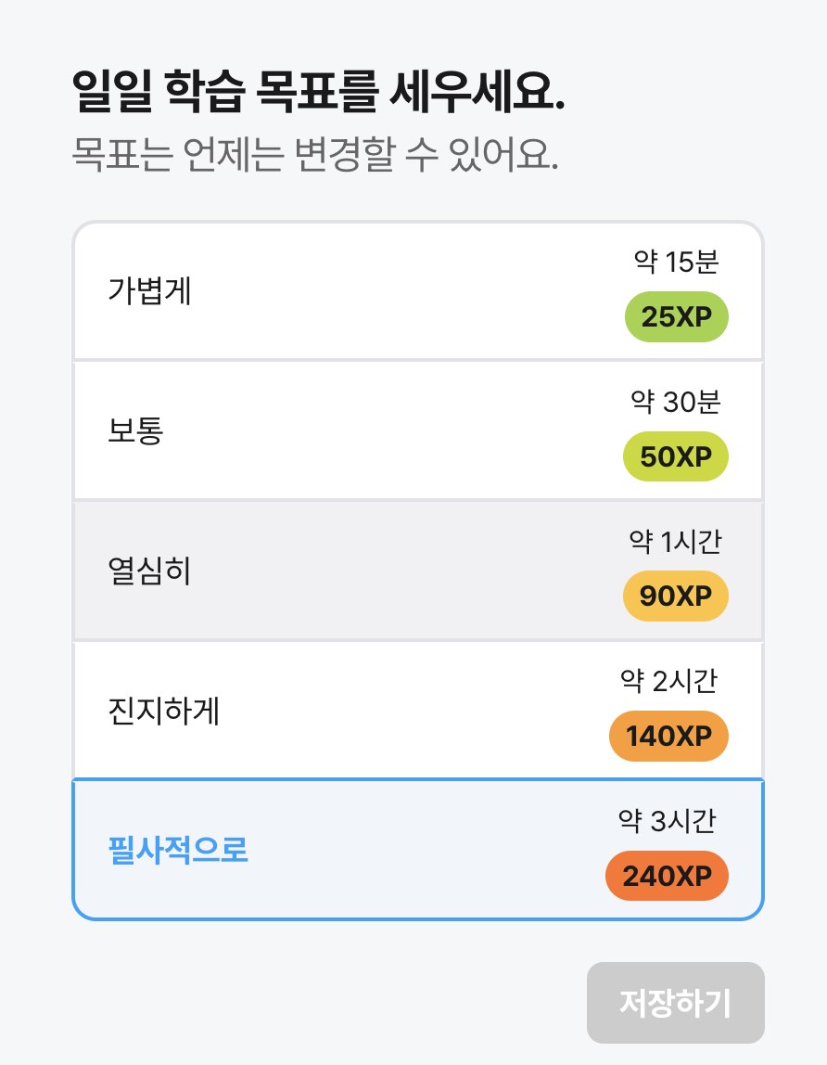Click the 140XP orange badge

[668, 737]
